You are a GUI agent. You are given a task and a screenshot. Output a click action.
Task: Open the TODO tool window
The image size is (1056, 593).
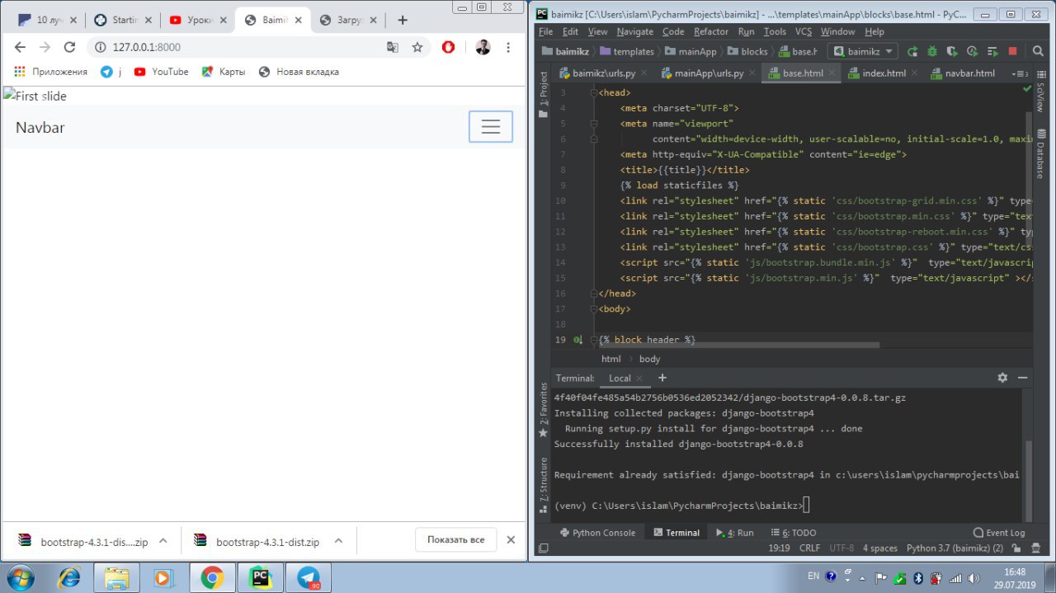793,533
